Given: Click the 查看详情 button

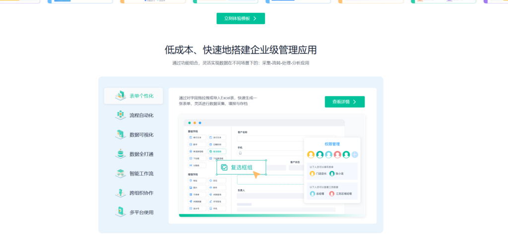Looking at the screenshot, I should tap(344, 101).
